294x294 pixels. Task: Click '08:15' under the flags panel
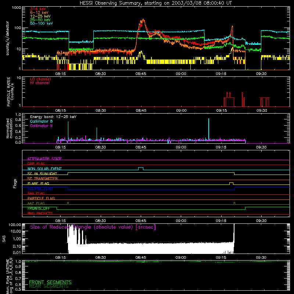60,221
